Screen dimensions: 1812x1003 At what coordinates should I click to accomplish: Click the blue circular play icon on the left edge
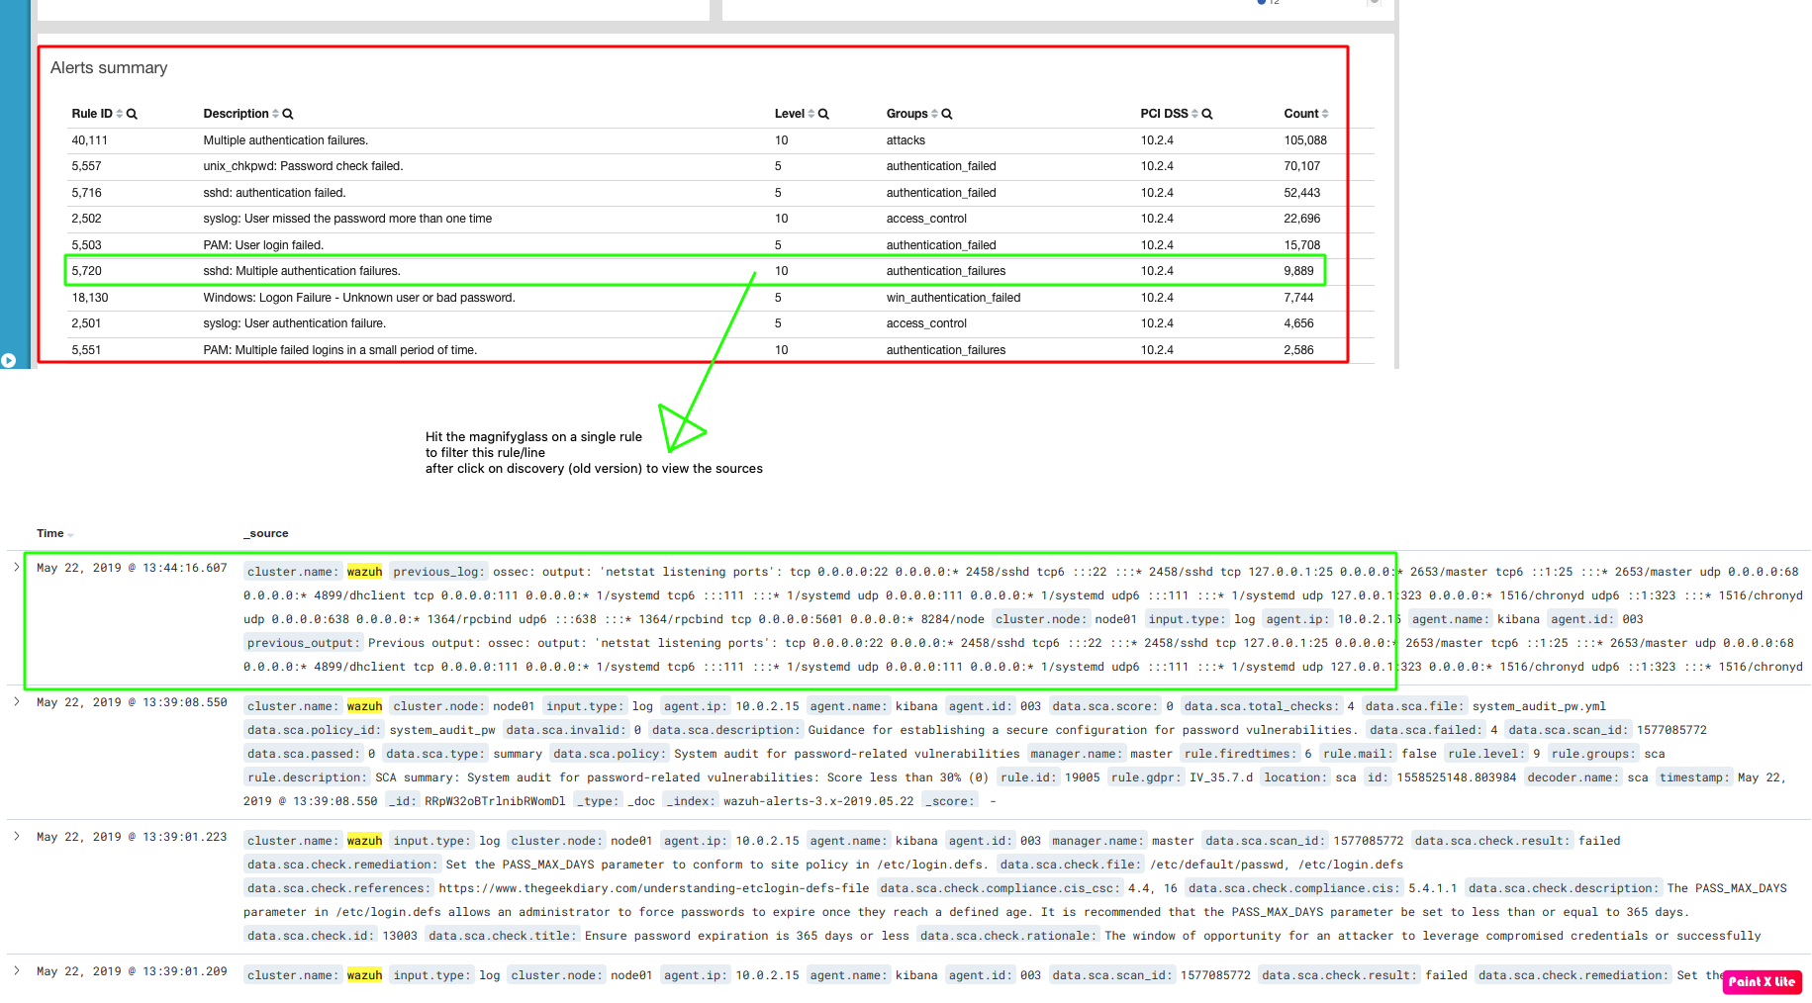pos(8,360)
